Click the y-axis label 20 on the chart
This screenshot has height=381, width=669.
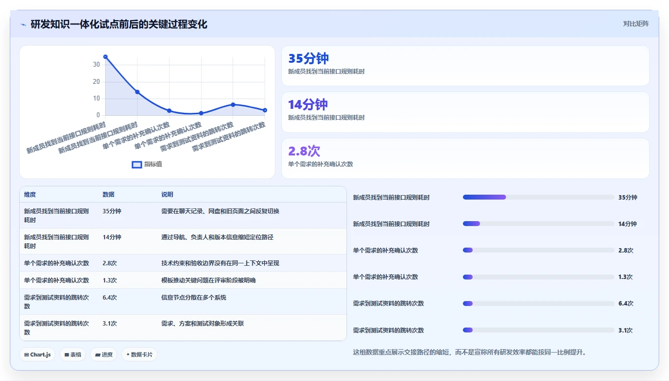coord(96,81)
